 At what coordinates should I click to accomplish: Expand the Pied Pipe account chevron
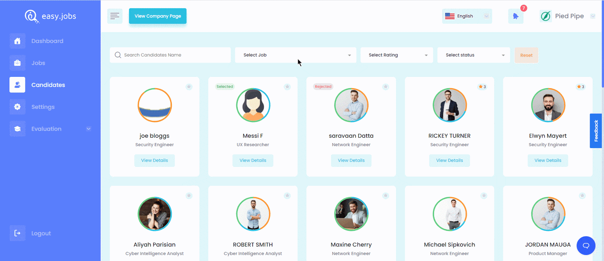click(x=593, y=16)
